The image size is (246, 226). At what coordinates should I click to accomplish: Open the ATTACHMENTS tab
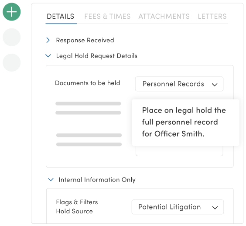click(164, 17)
